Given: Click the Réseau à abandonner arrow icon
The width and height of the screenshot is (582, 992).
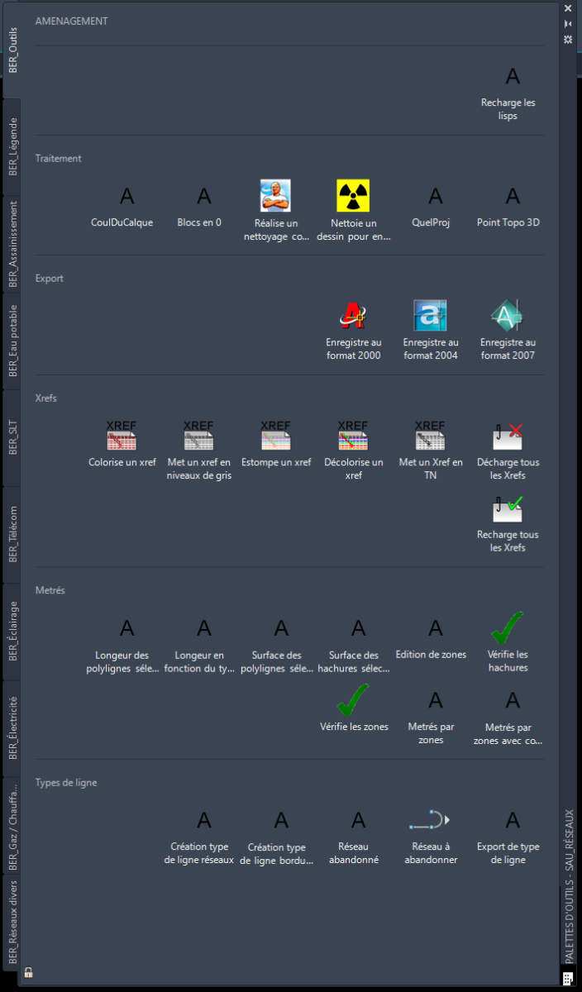Looking at the screenshot, I should coord(431,821).
